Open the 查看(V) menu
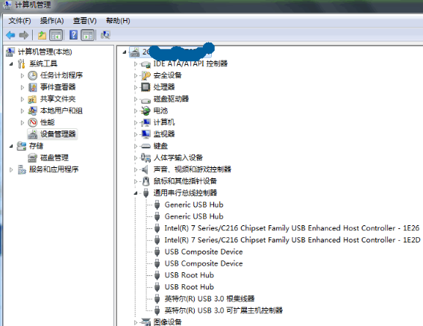 [85, 21]
